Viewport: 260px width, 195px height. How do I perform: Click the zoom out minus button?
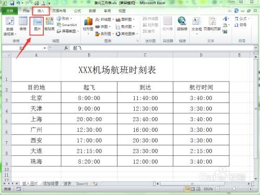point(217,189)
